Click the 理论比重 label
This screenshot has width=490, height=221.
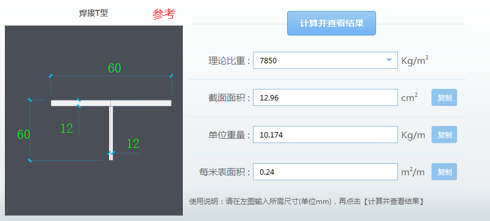pos(229,60)
